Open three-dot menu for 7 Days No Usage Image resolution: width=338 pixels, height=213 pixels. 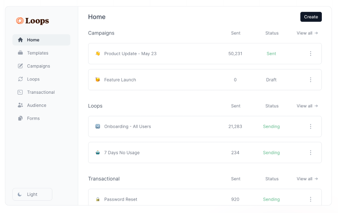310,153
